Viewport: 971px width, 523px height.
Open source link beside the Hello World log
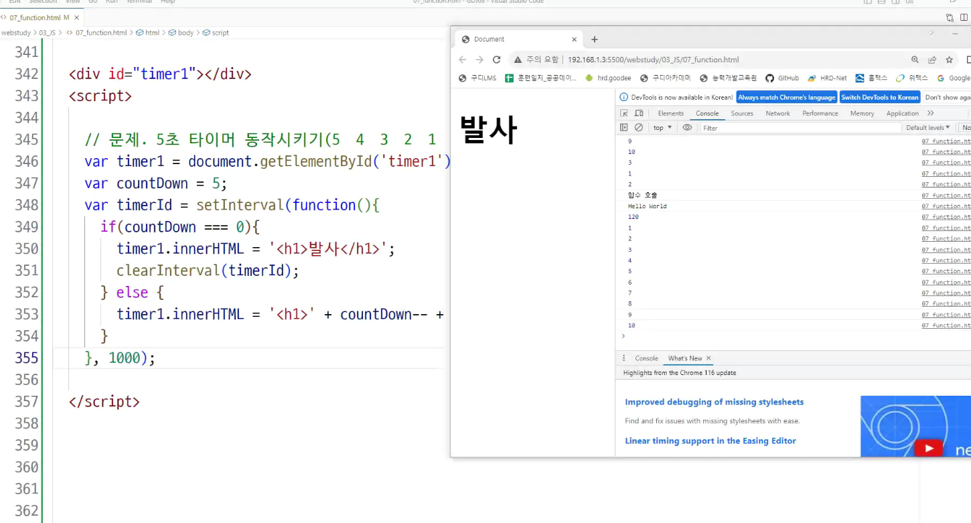tap(946, 206)
